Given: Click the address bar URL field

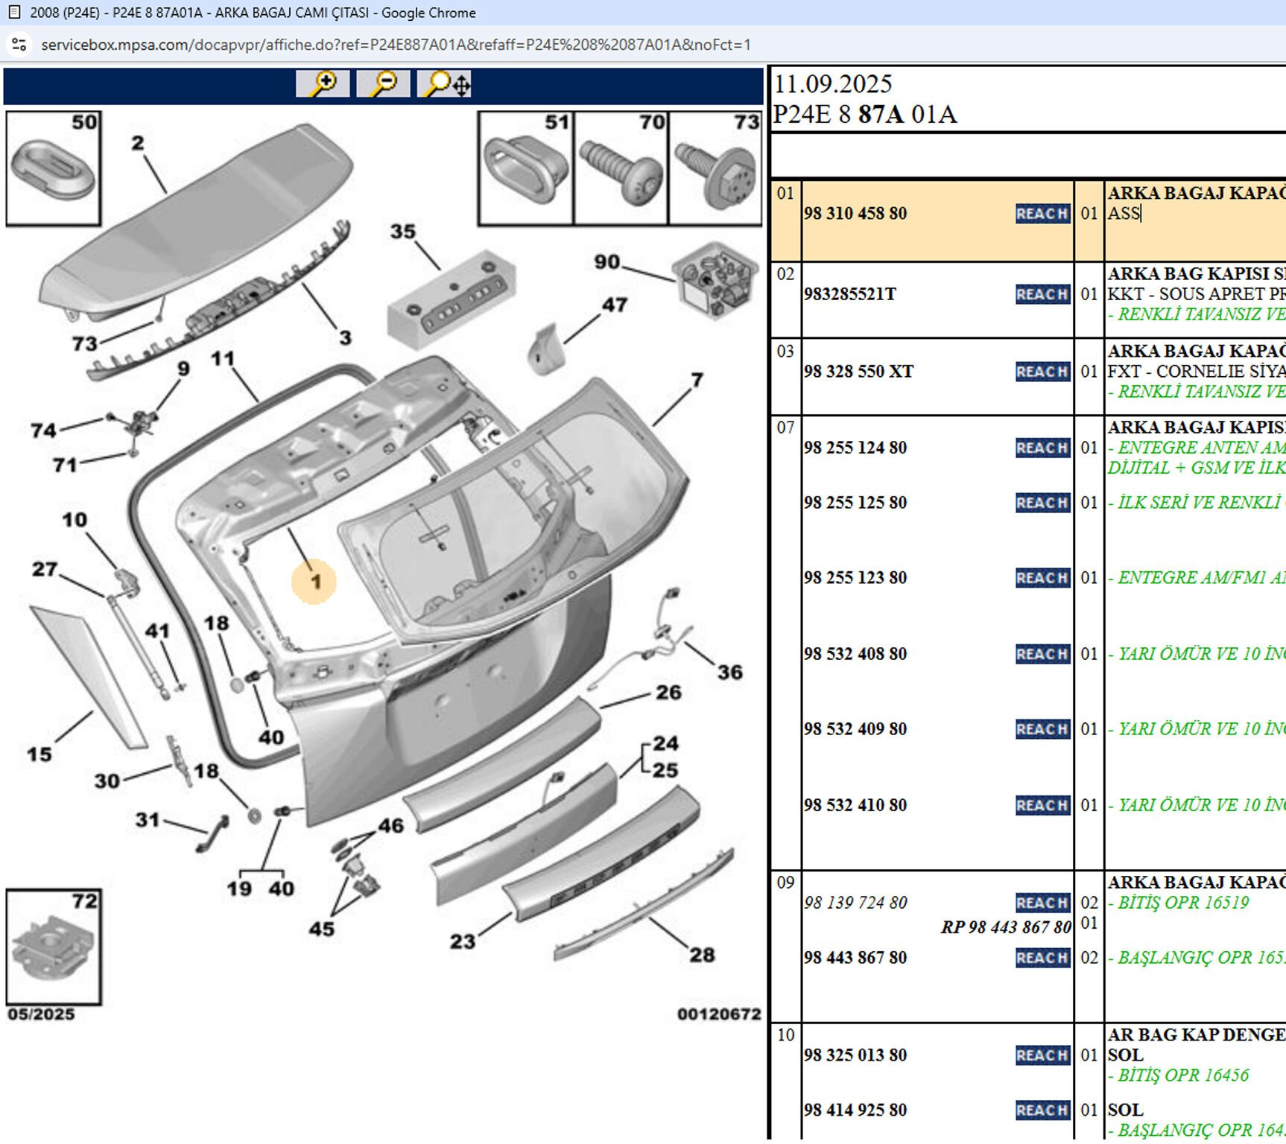Looking at the screenshot, I should [395, 45].
